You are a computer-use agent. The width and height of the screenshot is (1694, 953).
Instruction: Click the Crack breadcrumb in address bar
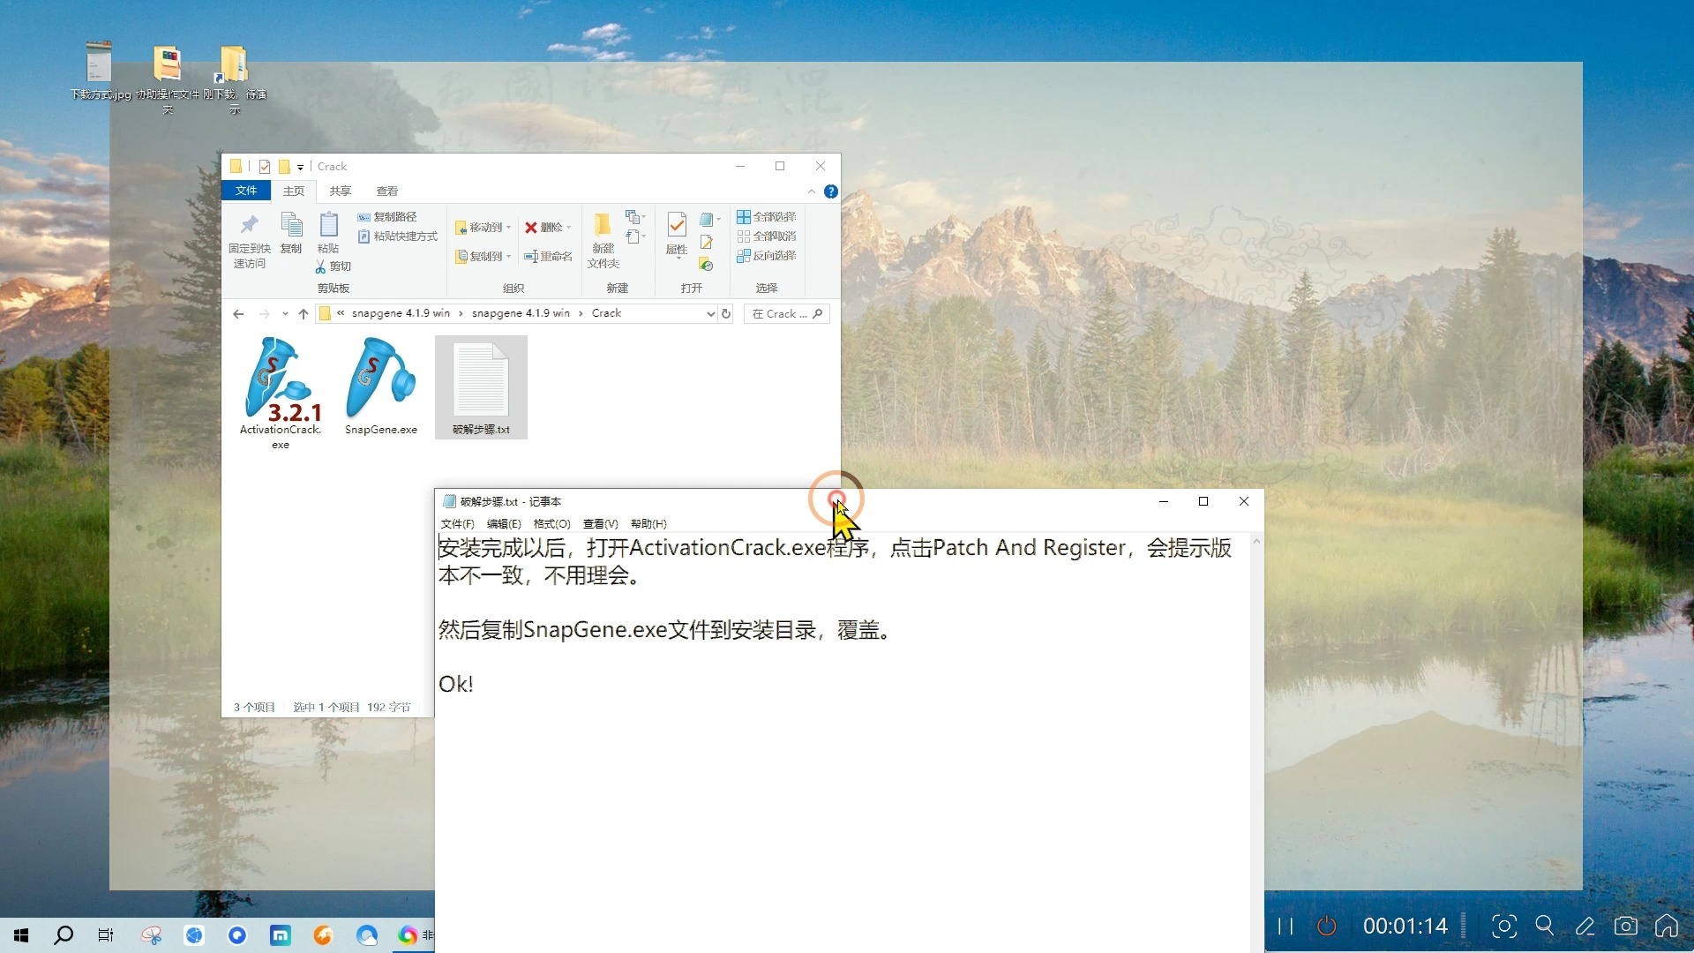pyautogui.click(x=606, y=313)
